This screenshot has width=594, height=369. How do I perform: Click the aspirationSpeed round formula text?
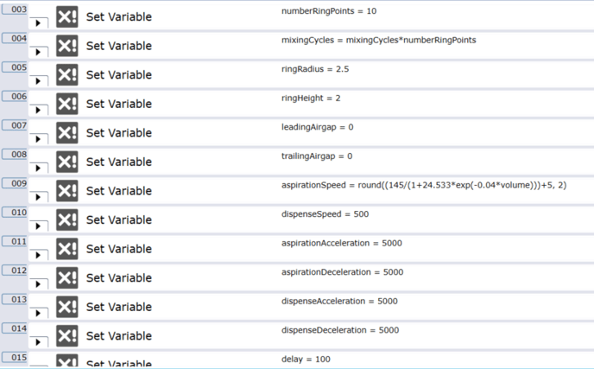click(x=424, y=185)
